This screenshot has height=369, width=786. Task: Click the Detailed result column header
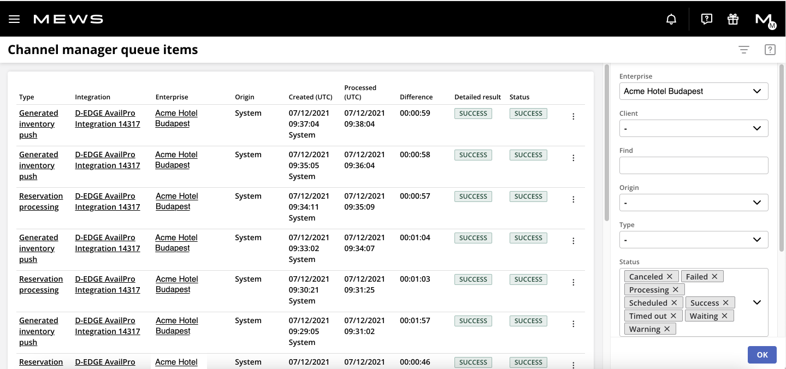477,97
